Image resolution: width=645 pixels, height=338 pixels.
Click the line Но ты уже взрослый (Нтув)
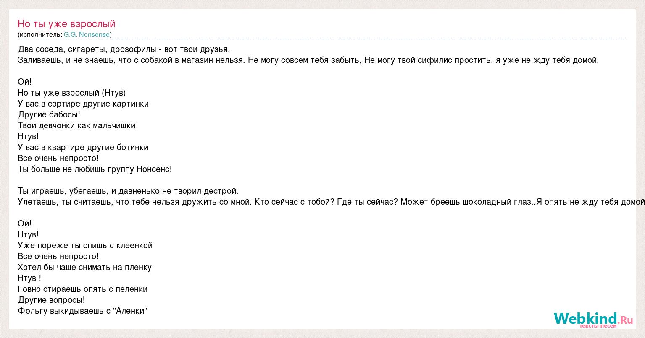(x=72, y=93)
